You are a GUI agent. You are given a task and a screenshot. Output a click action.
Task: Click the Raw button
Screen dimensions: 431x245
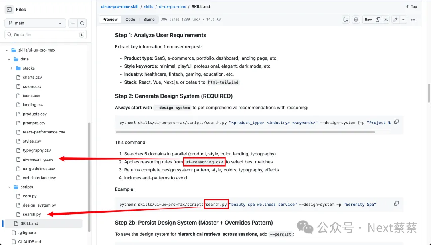coord(368,19)
